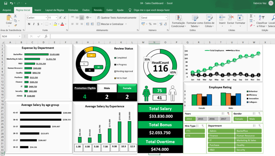Click the Excluir cells icon

coord(231,18)
